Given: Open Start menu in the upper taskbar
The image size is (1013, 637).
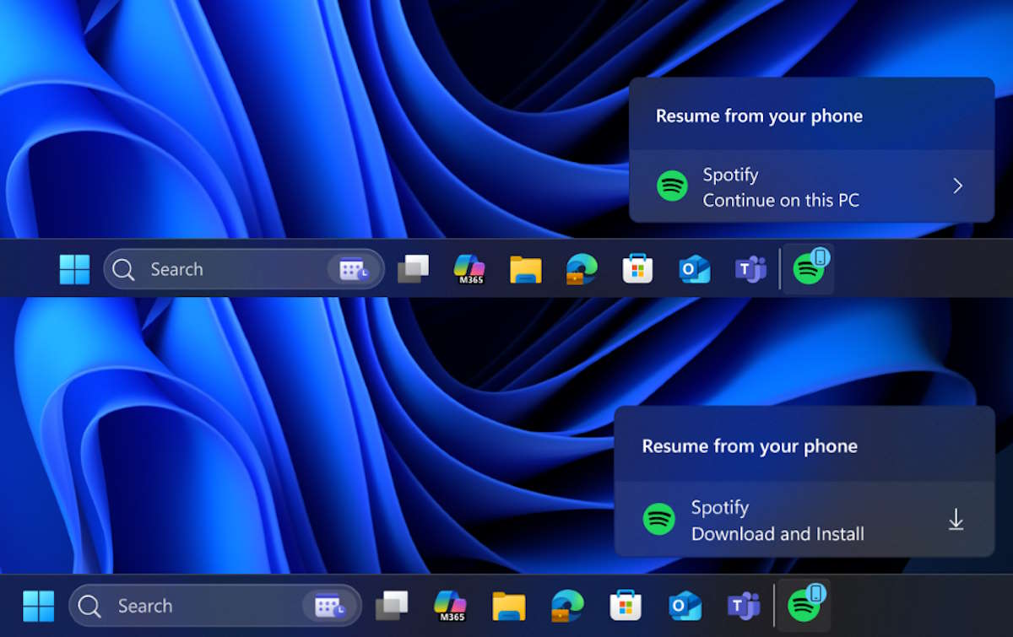Looking at the screenshot, I should 74,269.
